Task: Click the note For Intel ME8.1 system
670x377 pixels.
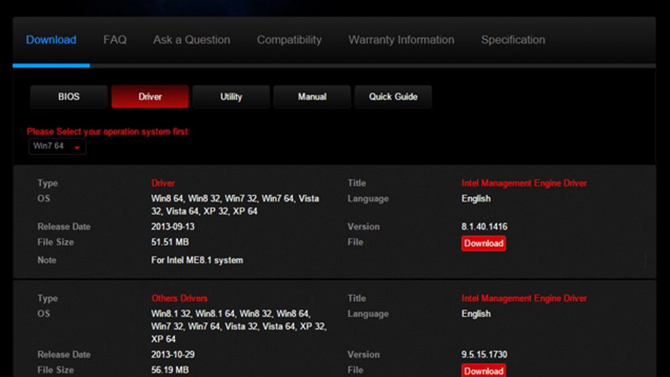Action: point(197,260)
